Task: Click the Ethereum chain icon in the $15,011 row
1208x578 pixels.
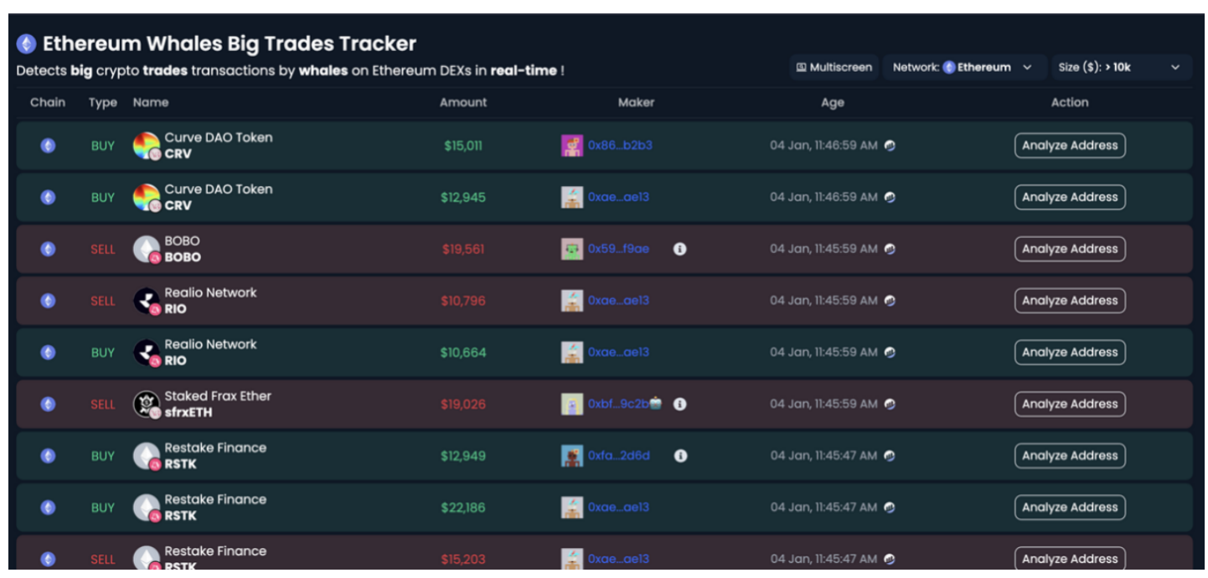Action: click(49, 146)
